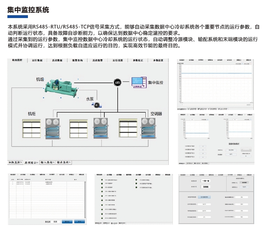The image size is (264, 229).
Task: Click the large temperature trend chart thumbnail
Action: point(217,84)
